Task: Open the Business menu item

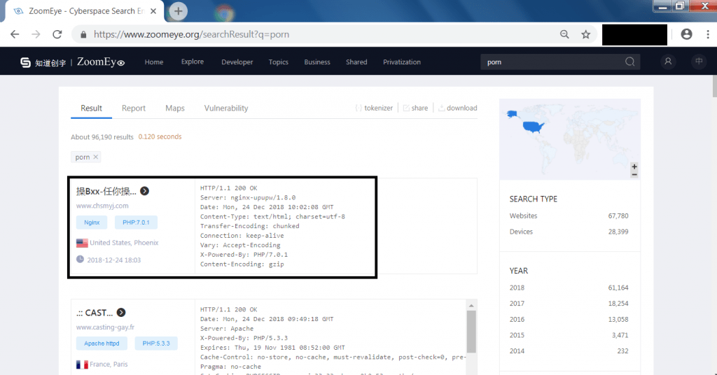Action: click(x=317, y=62)
